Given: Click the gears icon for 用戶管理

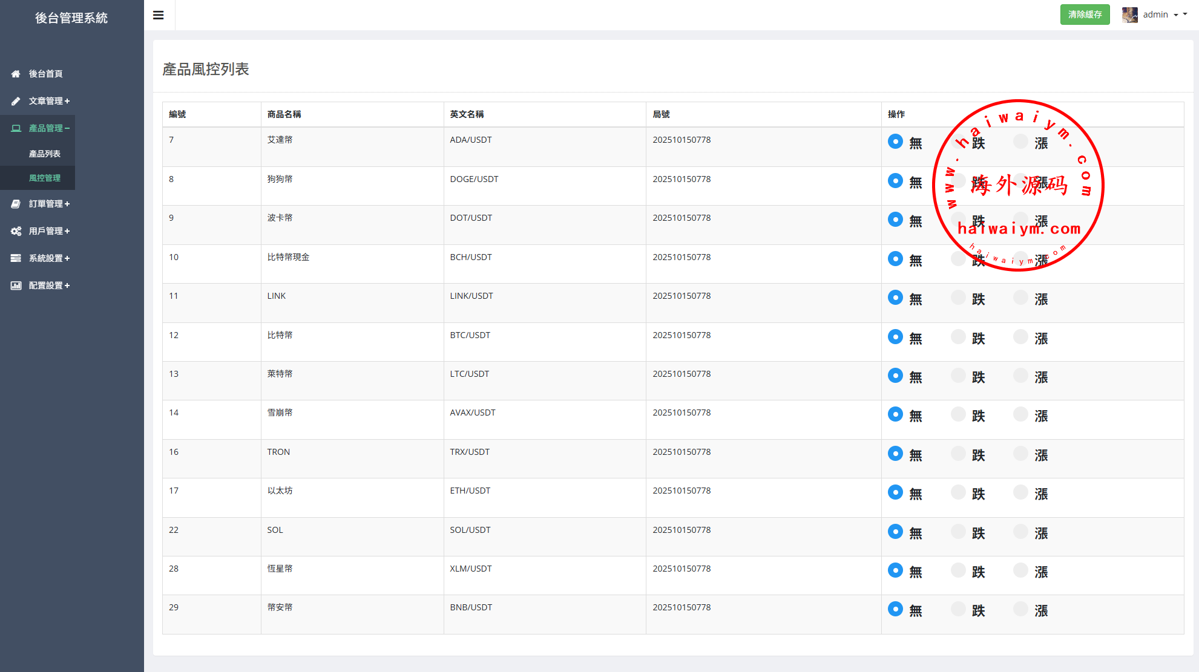Looking at the screenshot, I should (x=16, y=231).
